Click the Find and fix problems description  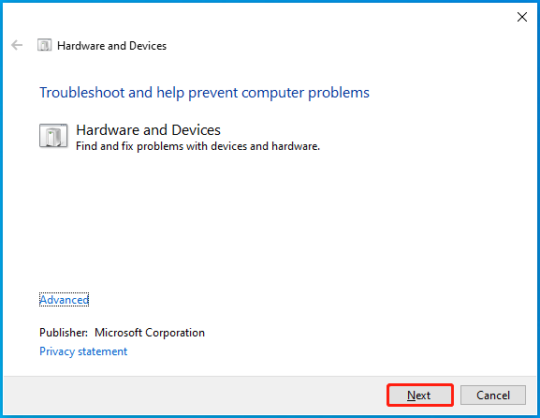[198, 146]
